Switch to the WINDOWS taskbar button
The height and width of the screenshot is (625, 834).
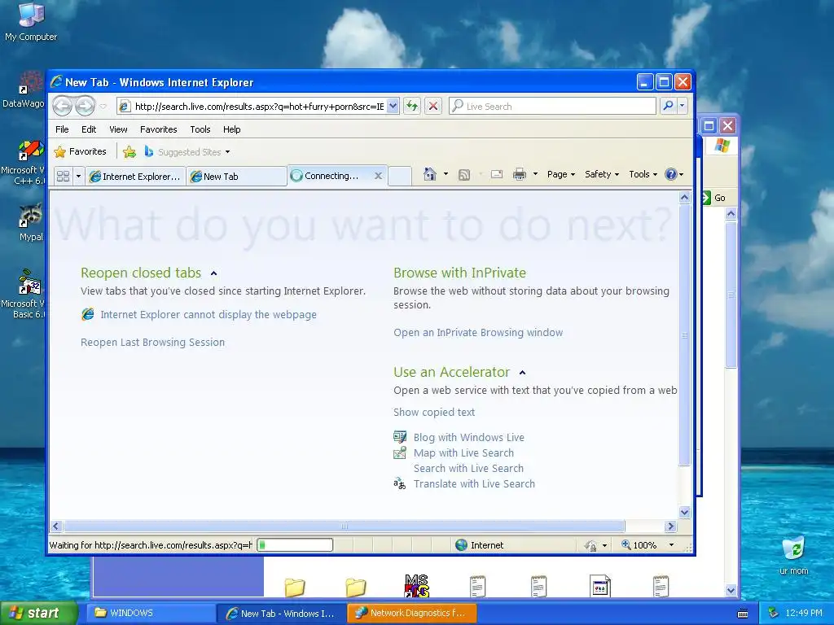pos(151,613)
